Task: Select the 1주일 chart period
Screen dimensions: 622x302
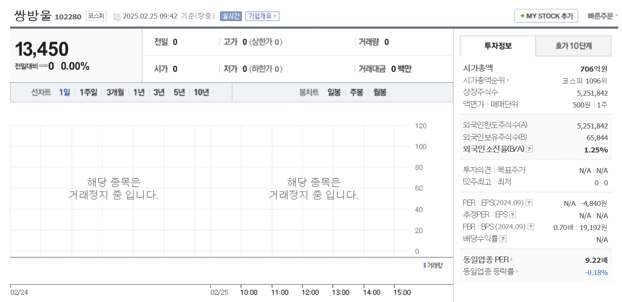Action: coord(88,92)
